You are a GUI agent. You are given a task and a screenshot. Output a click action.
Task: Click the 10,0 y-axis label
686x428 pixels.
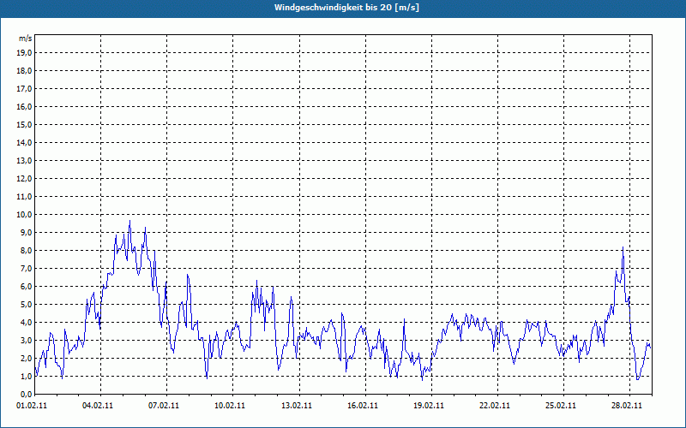tap(25, 215)
